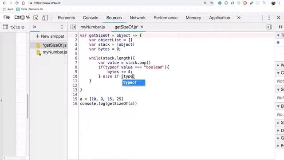This screenshot has height=160, width=284.
Task: Click line number 10 in gutter
Action: click(x=75, y=76)
